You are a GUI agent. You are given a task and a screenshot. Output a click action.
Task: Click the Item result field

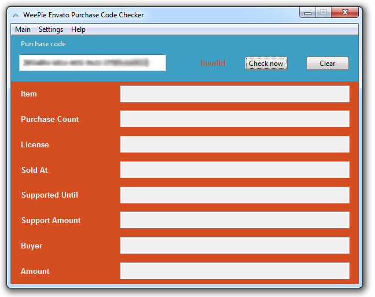click(x=235, y=94)
